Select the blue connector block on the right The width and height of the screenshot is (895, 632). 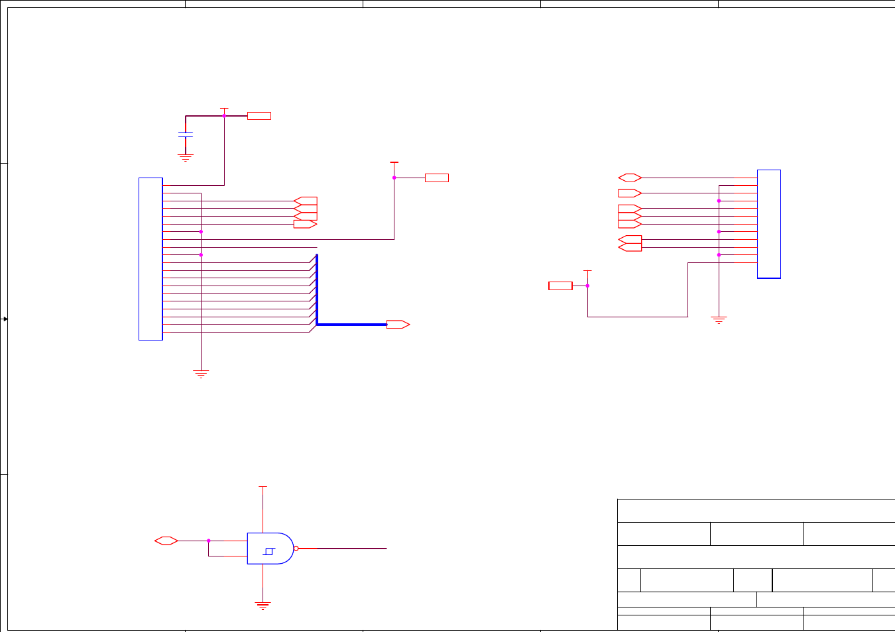coord(769,224)
